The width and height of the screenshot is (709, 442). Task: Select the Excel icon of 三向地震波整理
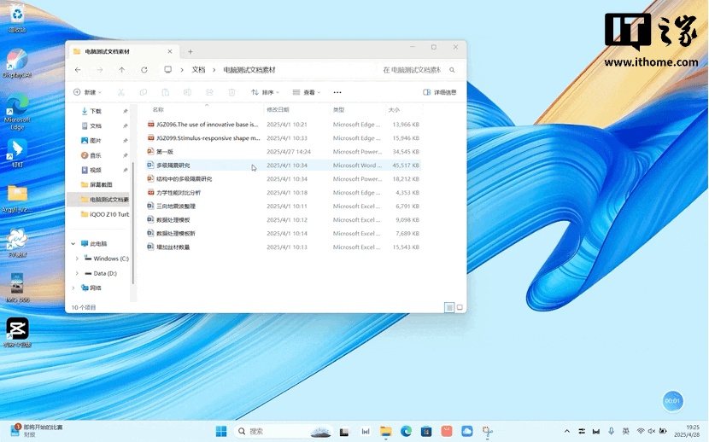[x=150, y=206]
